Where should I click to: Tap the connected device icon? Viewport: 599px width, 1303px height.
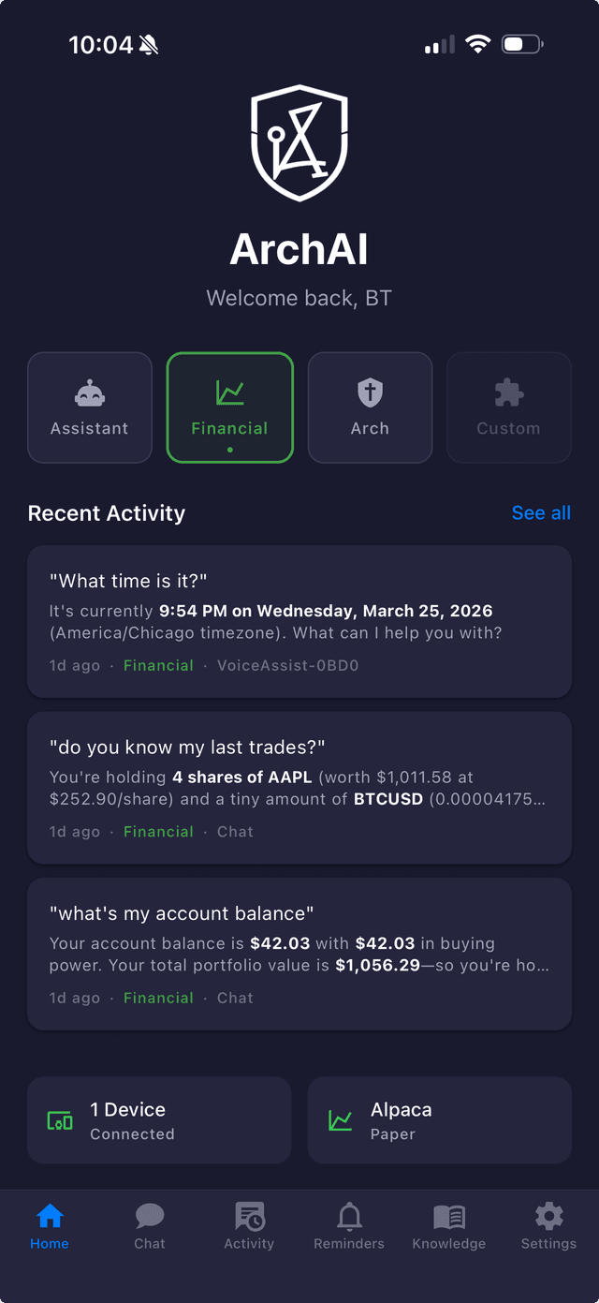58,1119
